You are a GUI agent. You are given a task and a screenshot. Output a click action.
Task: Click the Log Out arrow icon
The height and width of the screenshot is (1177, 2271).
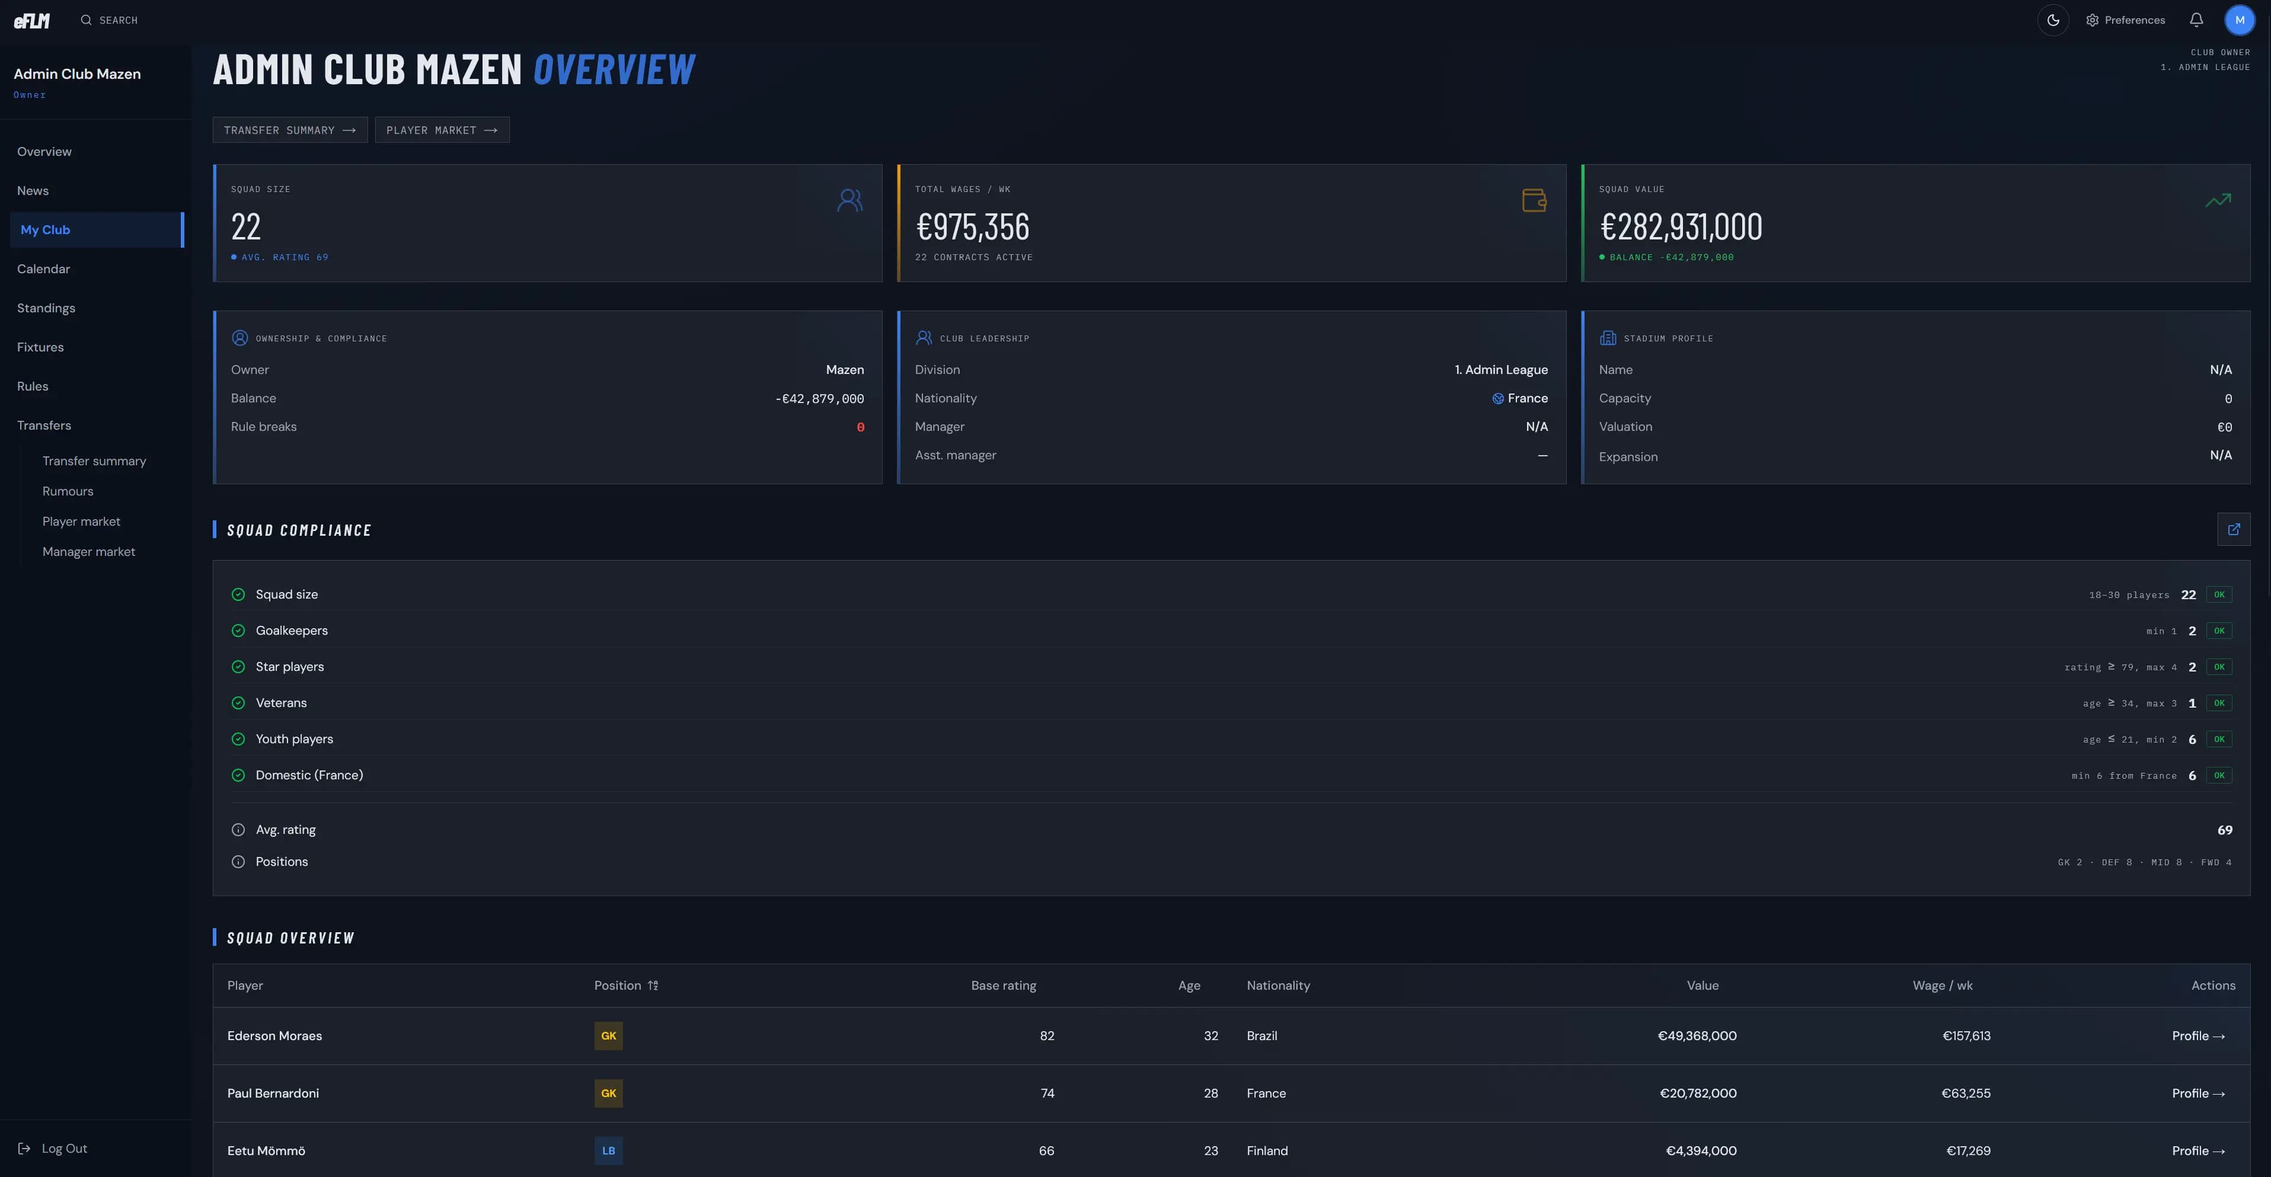[x=24, y=1148]
